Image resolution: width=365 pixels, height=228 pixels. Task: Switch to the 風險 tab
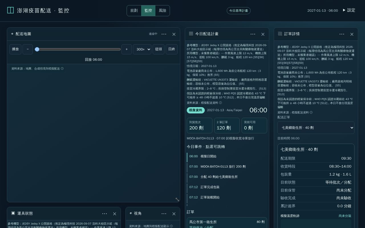point(163,11)
